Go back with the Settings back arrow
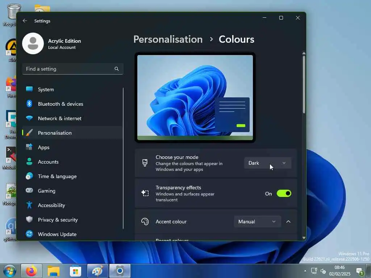 (x=25, y=21)
